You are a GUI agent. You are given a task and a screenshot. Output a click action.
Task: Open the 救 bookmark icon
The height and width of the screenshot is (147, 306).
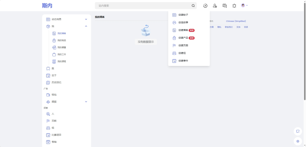[x=48, y=68]
